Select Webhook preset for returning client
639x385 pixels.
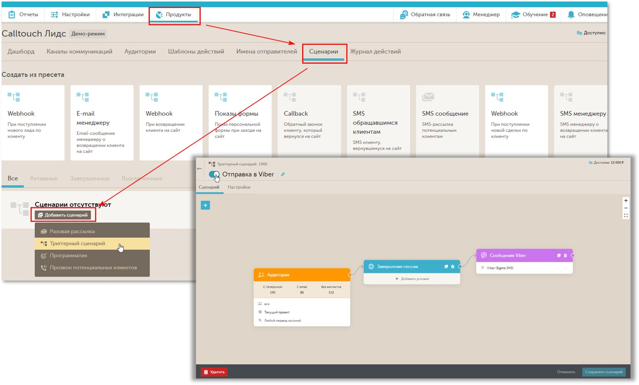pos(171,123)
